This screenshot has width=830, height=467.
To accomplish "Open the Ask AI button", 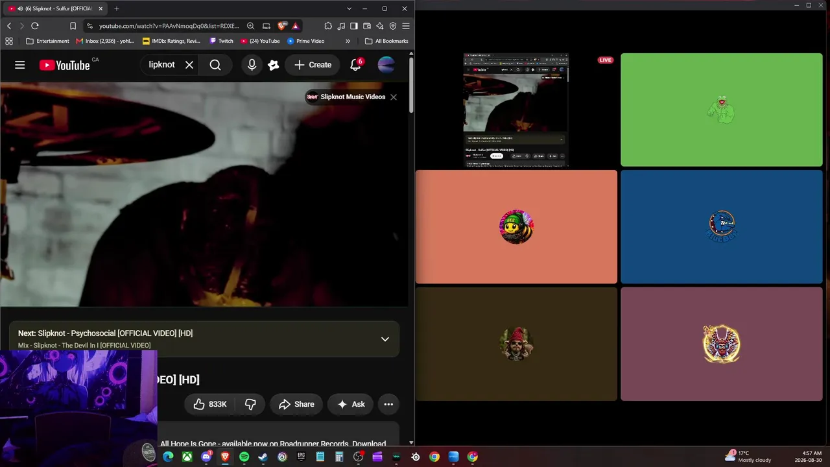I will point(351,404).
